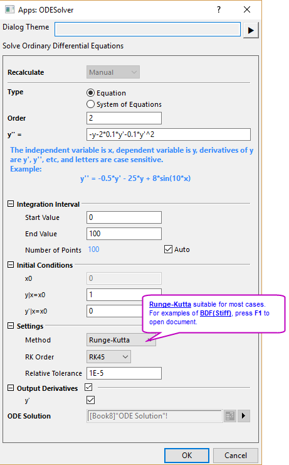
Task: Click the disabled x0 field
Action: coord(124,278)
